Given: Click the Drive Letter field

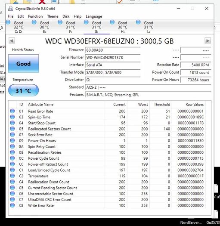Looking at the screenshot, I should pos(113,80).
